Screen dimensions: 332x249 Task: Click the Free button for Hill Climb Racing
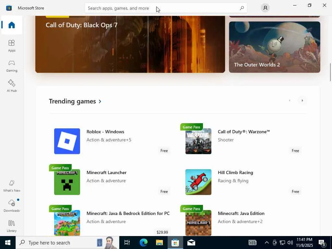point(295,192)
